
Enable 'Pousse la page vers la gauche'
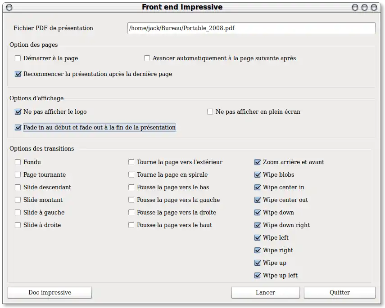click(131, 200)
